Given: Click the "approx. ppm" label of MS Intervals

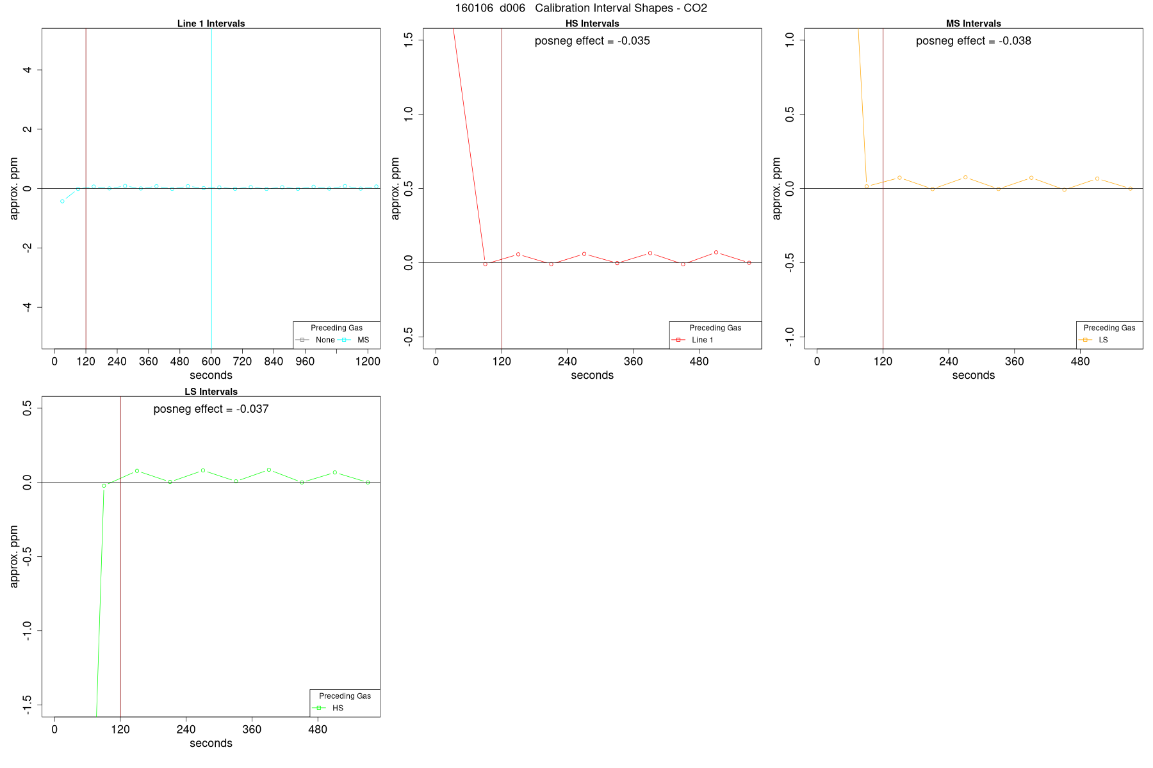Looking at the screenshot, I should [776, 189].
